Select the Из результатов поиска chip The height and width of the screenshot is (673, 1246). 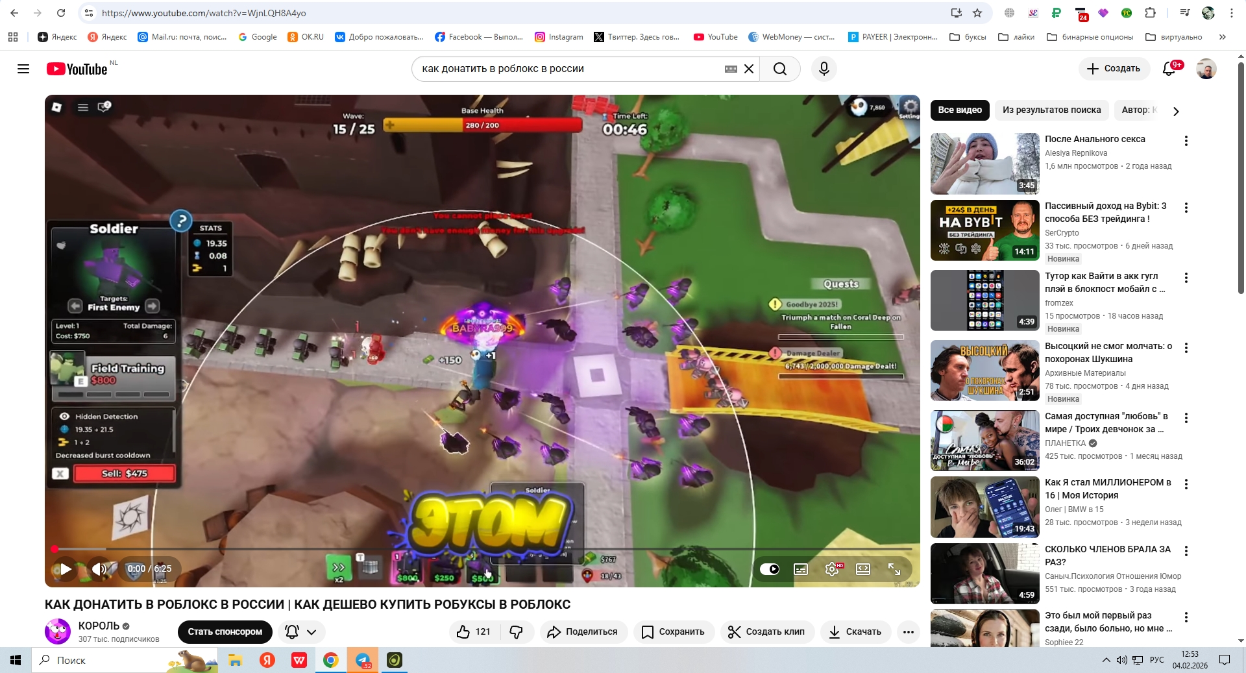click(x=1052, y=110)
